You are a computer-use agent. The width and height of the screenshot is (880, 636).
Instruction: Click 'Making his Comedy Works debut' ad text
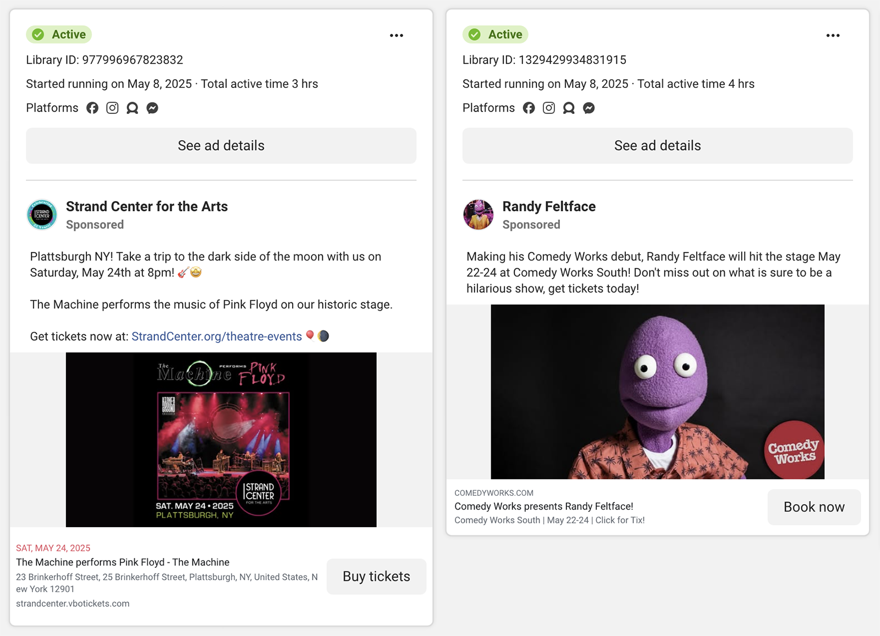(x=653, y=273)
